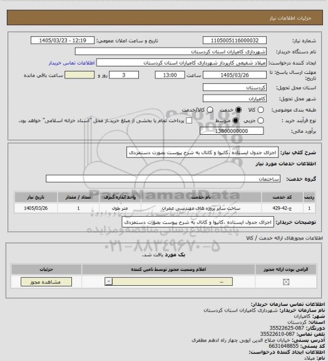
Task: Click the جزئیات اطلاعات نیاز page title
Action: point(290,18)
